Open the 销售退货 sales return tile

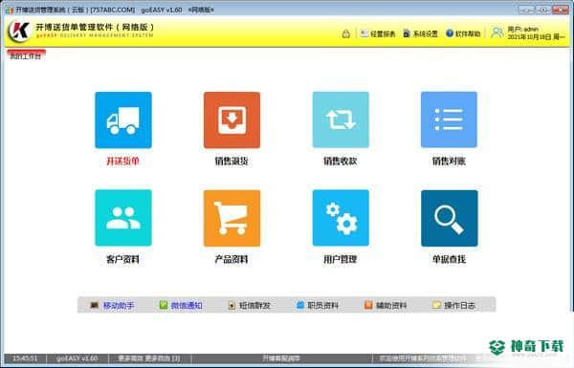(x=232, y=120)
